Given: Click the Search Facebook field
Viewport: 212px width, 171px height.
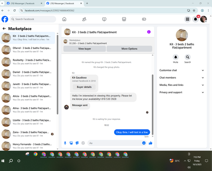Looking at the screenshot, I should tap(33, 19).
